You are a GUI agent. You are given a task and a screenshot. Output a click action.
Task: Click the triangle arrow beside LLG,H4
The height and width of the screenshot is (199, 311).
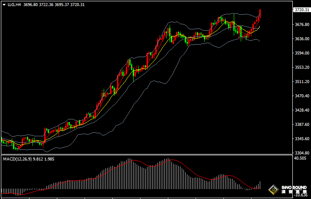click(x=4, y=5)
